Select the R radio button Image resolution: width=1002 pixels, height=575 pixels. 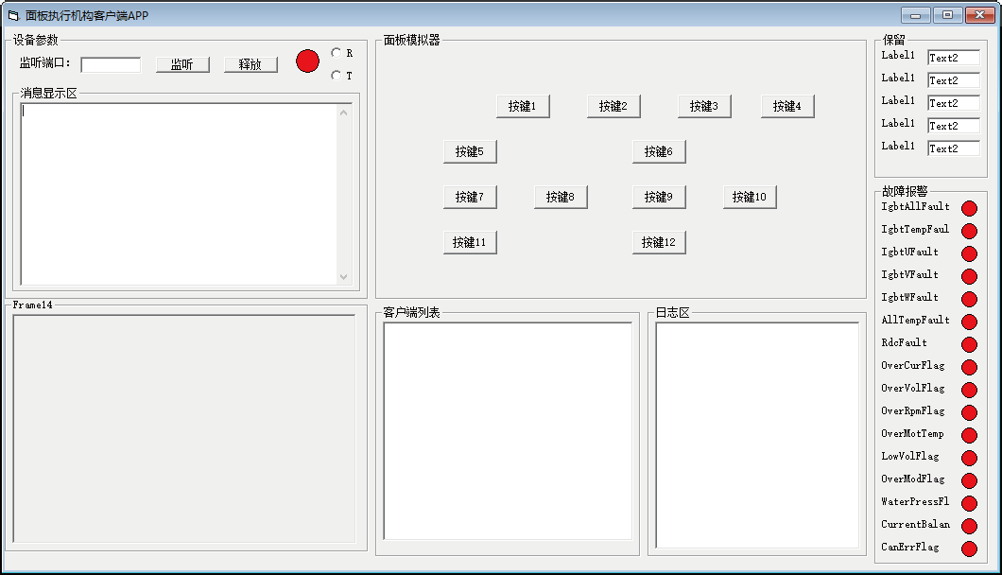click(337, 53)
